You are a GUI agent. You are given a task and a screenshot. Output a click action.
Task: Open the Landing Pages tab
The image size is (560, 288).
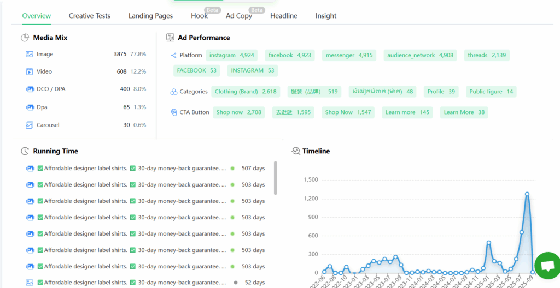tap(151, 16)
